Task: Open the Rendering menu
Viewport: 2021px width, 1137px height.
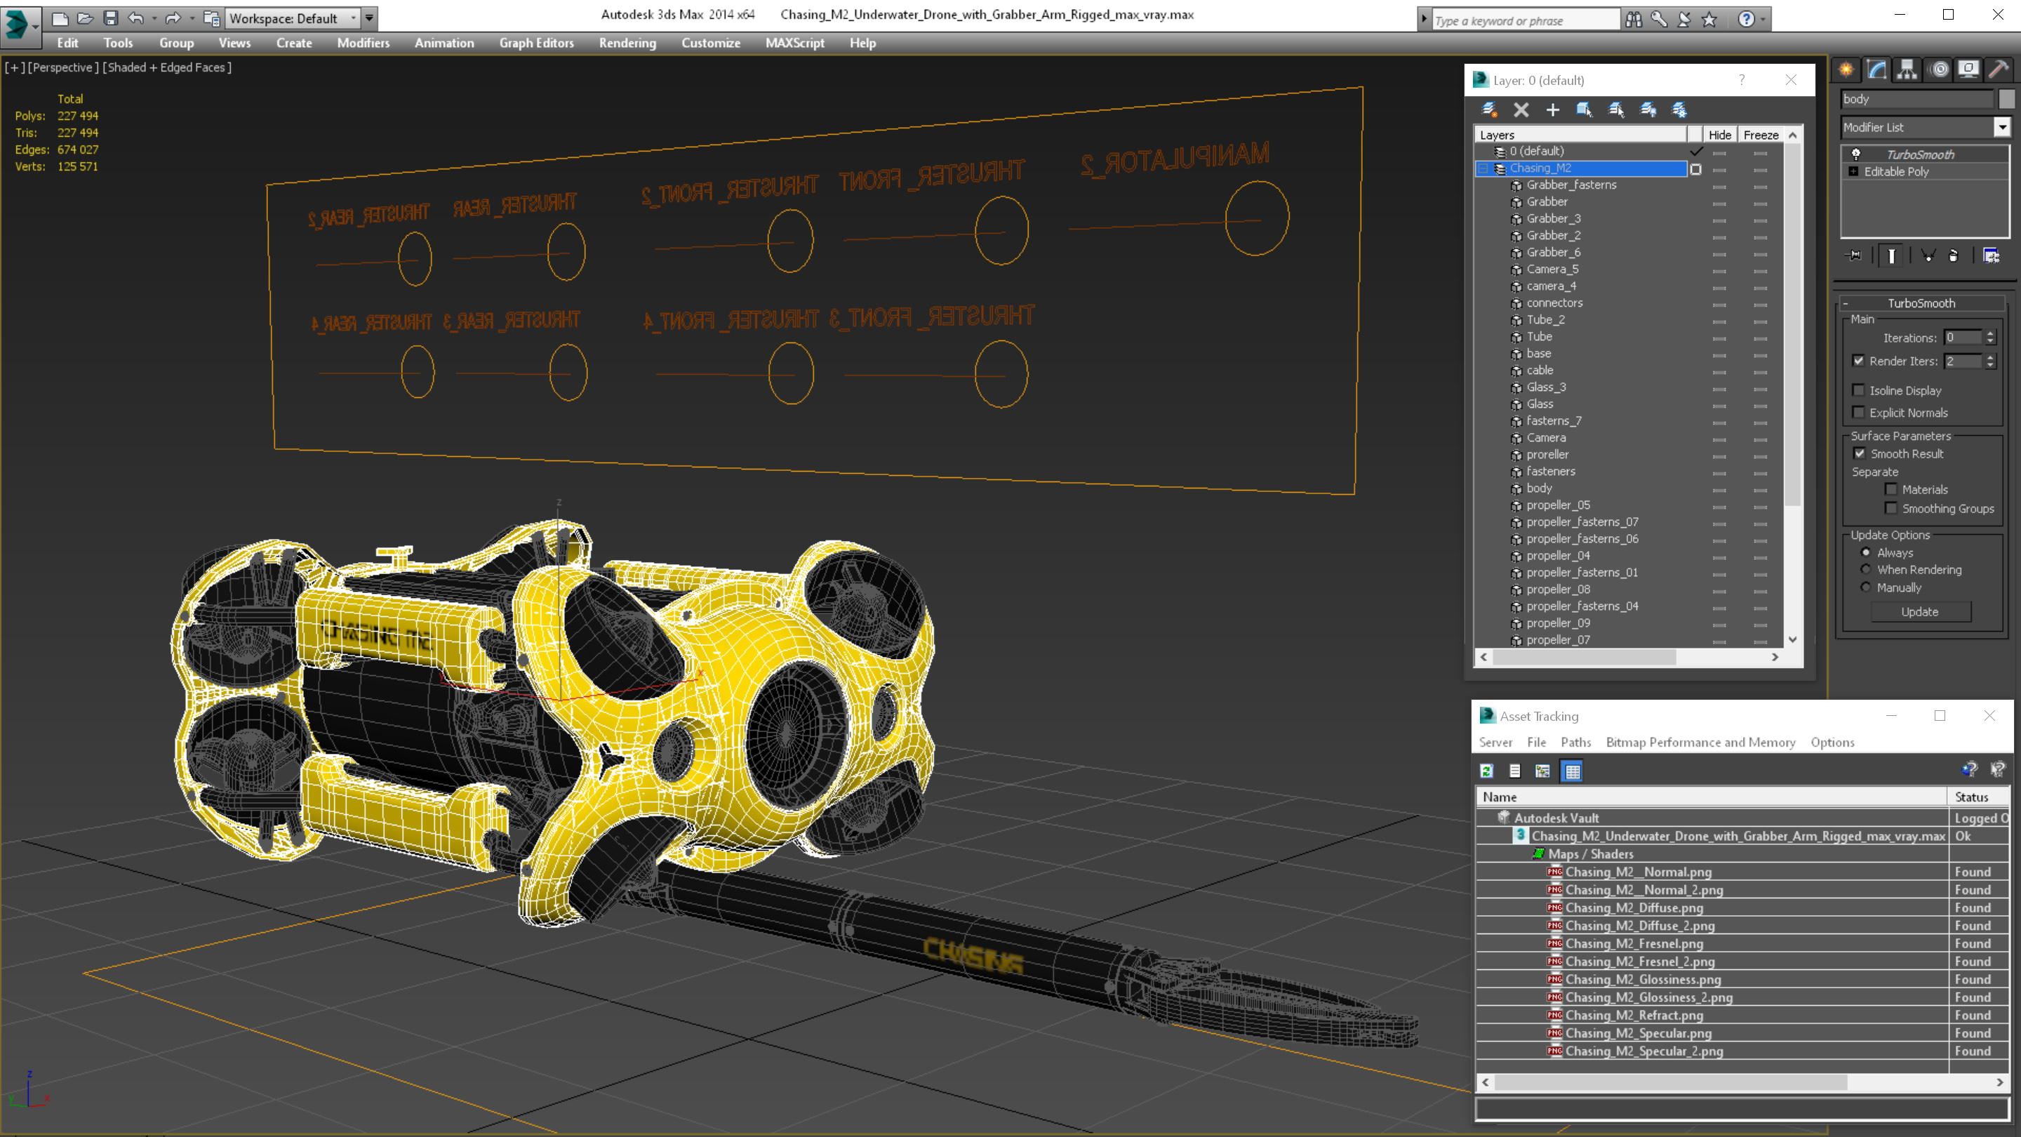Action: [x=627, y=43]
